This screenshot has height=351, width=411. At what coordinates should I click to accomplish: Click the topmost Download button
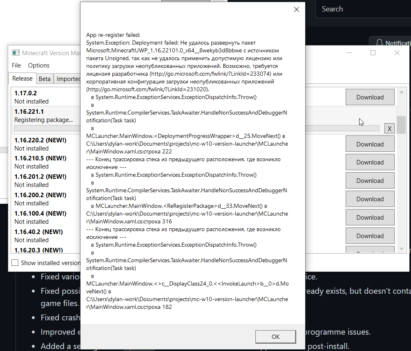click(370, 97)
